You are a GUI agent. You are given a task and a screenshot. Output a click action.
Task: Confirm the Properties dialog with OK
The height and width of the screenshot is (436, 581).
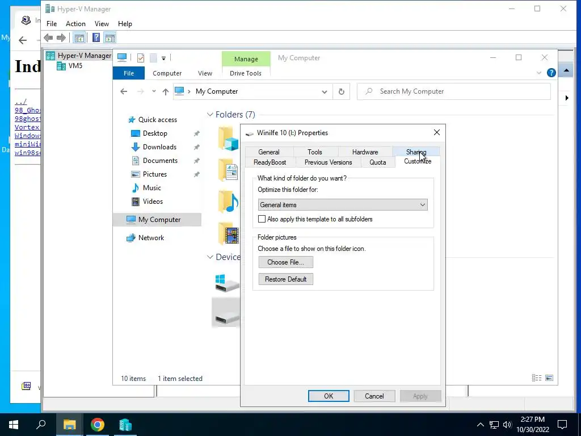click(x=329, y=396)
